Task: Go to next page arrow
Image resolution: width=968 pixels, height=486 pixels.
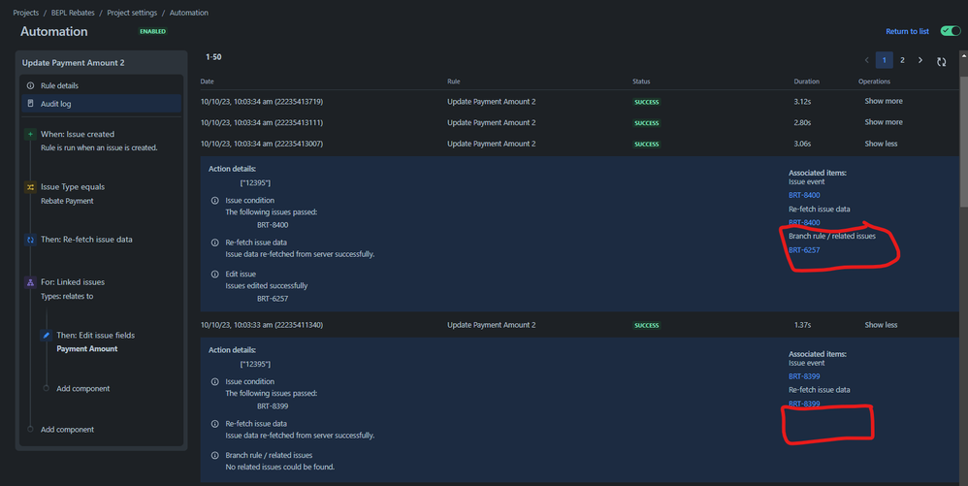Action: [x=920, y=60]
